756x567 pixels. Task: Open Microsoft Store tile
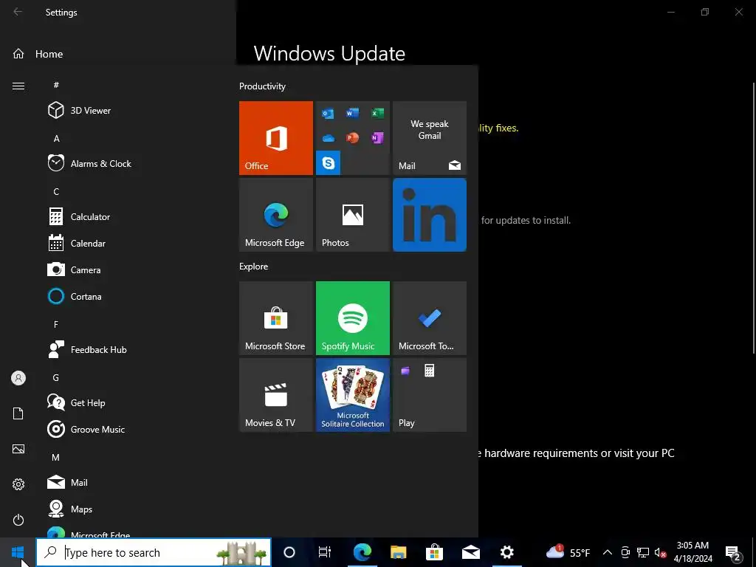[276, 318]
